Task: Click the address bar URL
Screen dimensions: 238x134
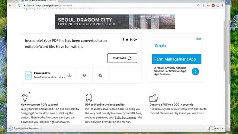Action: [54, 6]
